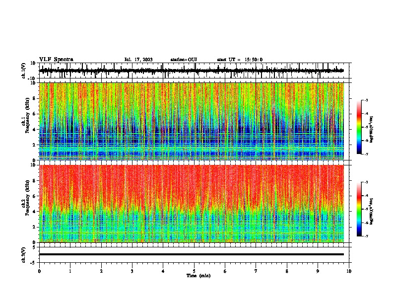Click the ch.3 flat black trace

click(x=192, y=254)
